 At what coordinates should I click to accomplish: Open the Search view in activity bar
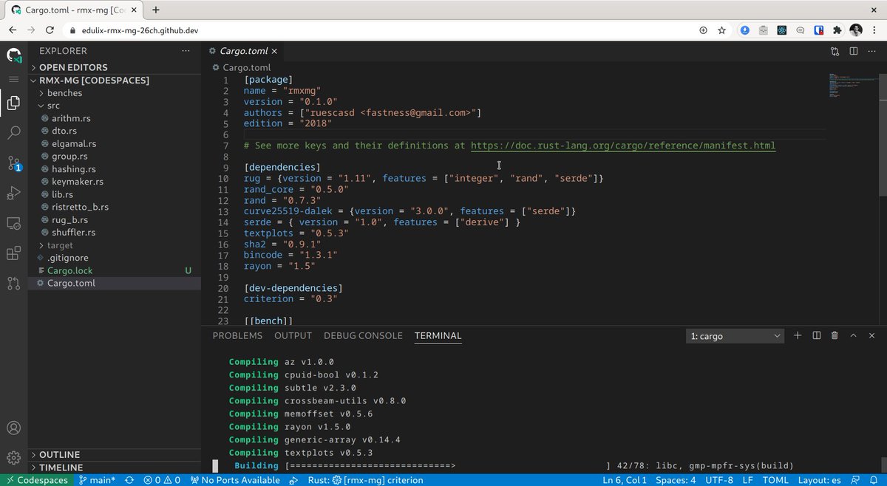pos(13,133)
